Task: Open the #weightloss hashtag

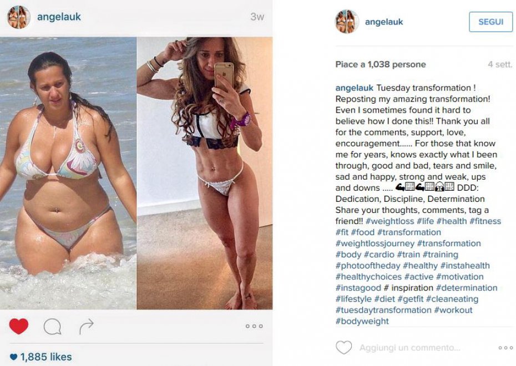Action: click(389, 221)
